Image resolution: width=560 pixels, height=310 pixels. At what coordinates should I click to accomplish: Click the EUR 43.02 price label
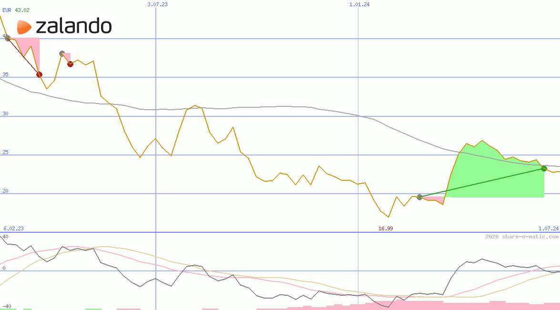pyautogui.click(x=16, y=10)
